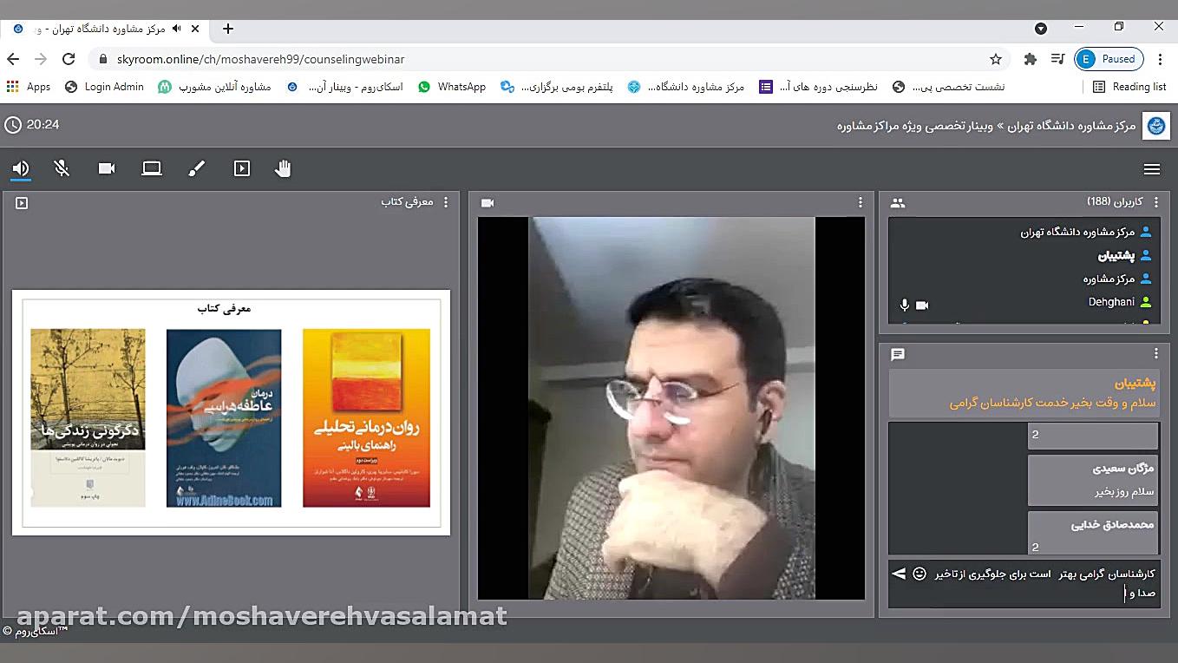The width and height of the screenshot is (1178, 663).
Task: Select the whiteboard brush tool
Action: click(197, 168)
